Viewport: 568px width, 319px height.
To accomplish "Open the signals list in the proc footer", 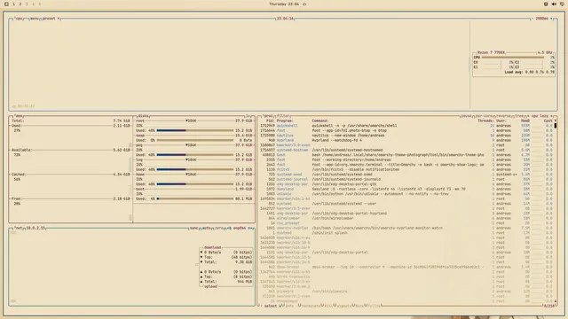I will pos(344,306).
